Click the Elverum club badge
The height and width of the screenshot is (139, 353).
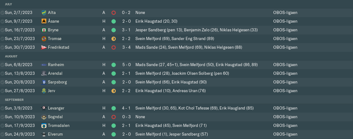(x=44, y=134)
